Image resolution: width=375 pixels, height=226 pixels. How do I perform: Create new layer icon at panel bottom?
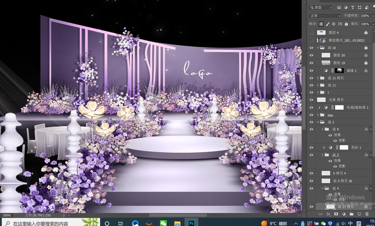[x=359, y=214]
